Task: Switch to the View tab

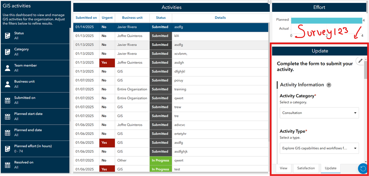Action: click(x=284, y=168)
